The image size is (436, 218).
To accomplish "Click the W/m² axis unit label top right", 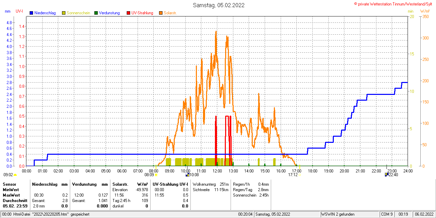I will [x=425, y=11].
